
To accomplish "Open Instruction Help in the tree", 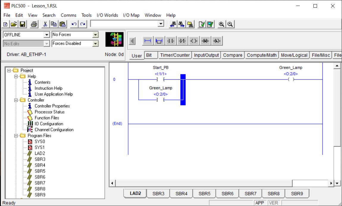I will click(x=48, y=88).
